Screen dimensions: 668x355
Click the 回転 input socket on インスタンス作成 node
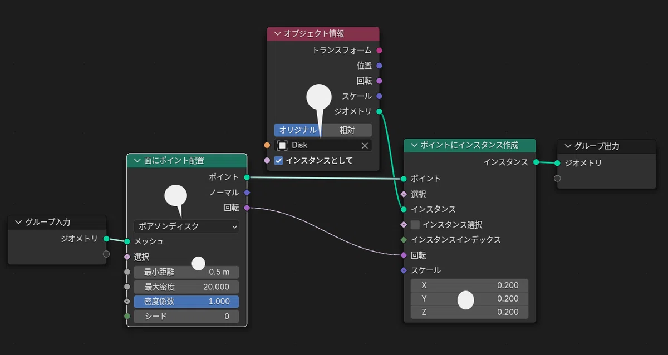coord(404,255)
